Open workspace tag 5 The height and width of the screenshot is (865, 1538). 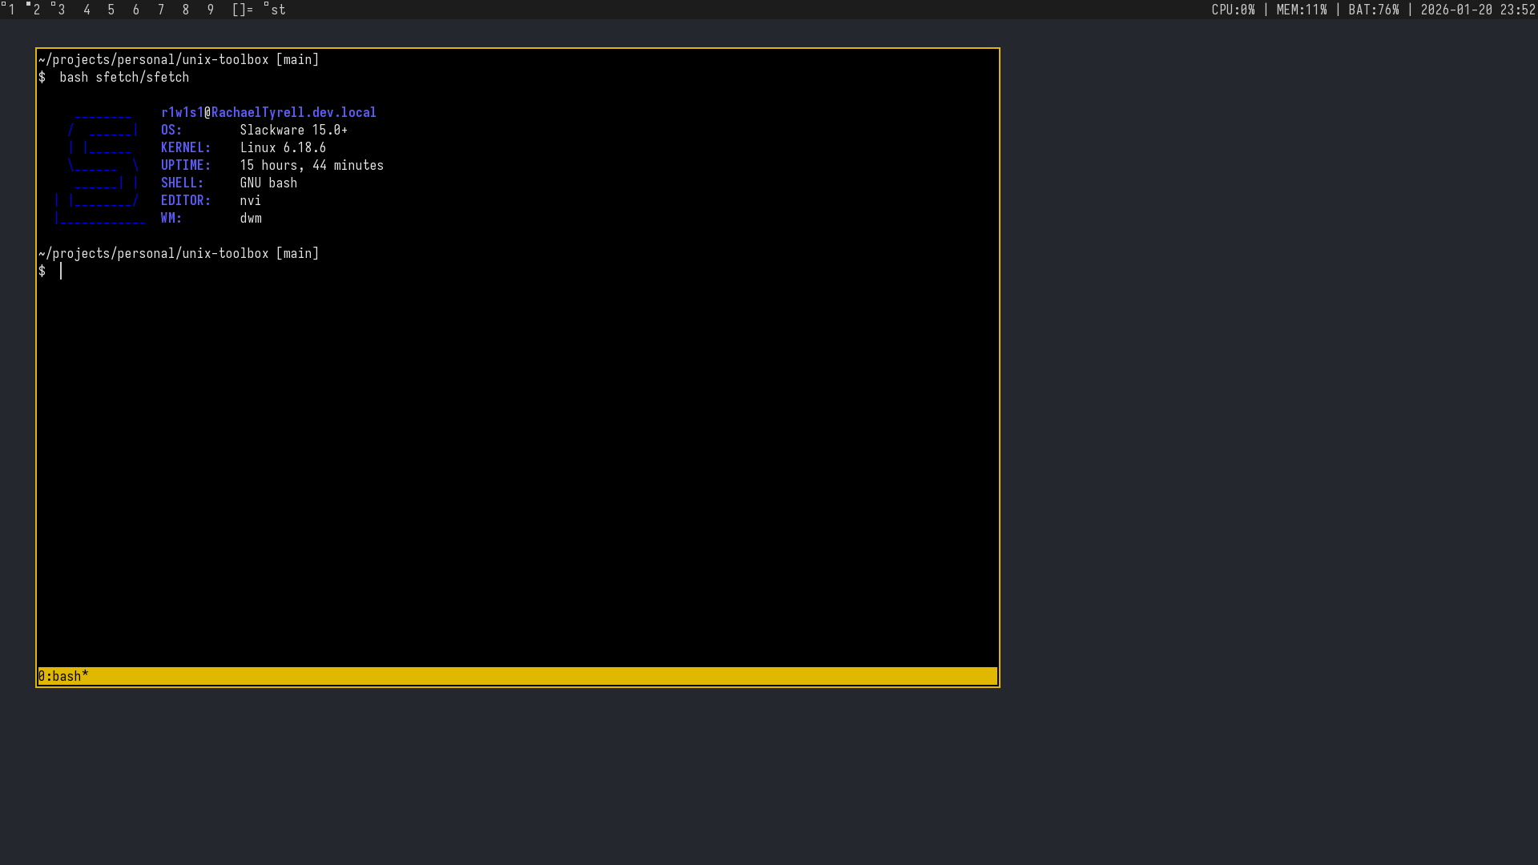click(111, 10)
